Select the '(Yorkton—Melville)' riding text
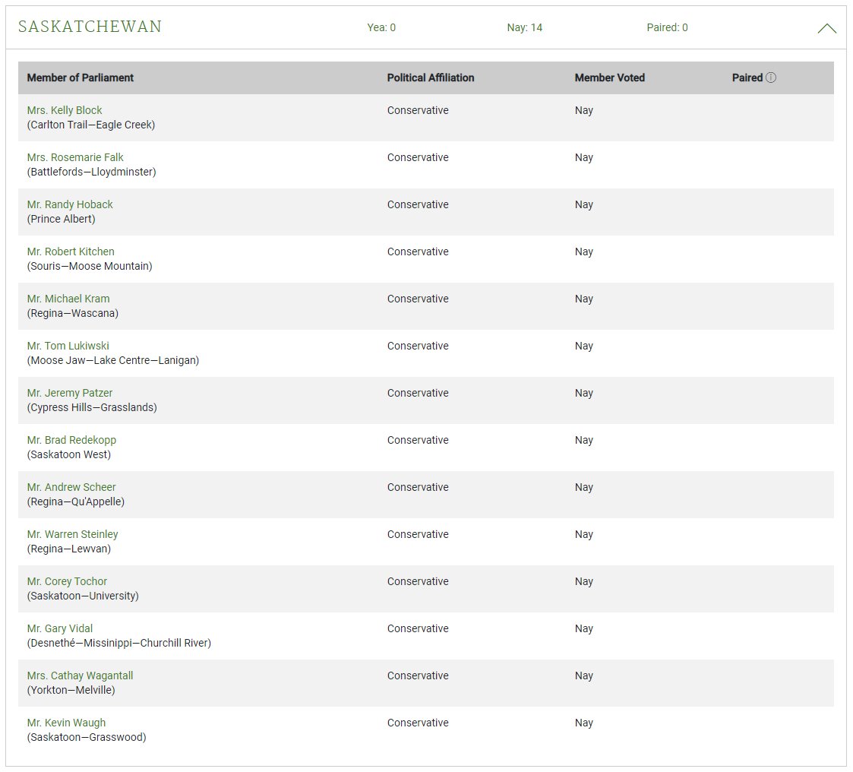 click(x=71, y=691)
